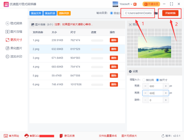Open the 官方网址 website link
This screenshot has height=140, width=184.
(11, 136)
